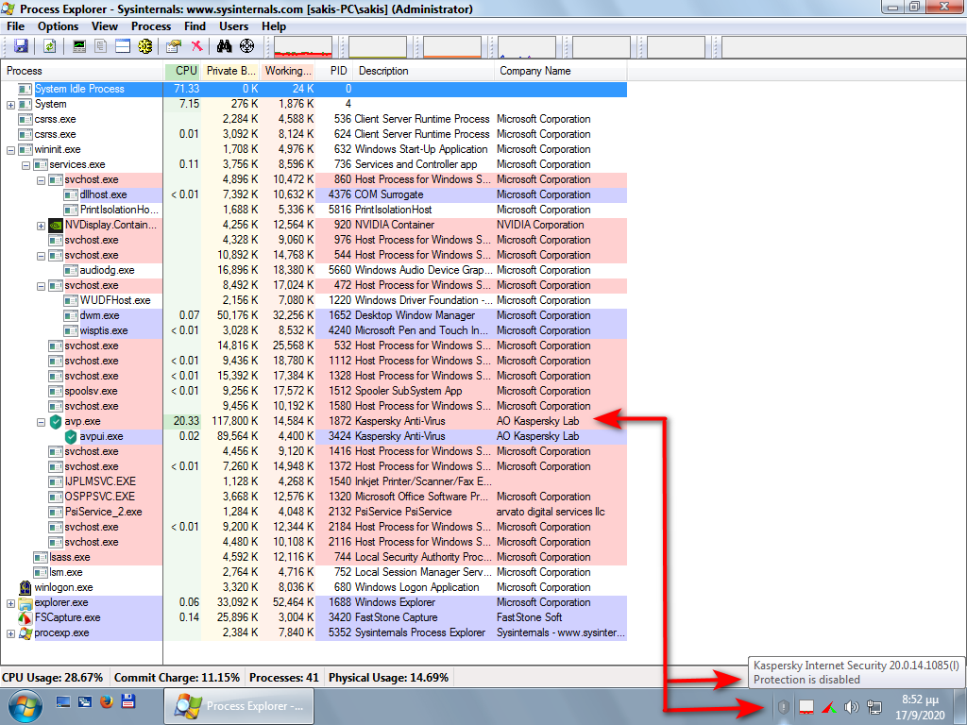
Task: Click the yellow gear DLL view icon
Action: [x=144, y=46]
